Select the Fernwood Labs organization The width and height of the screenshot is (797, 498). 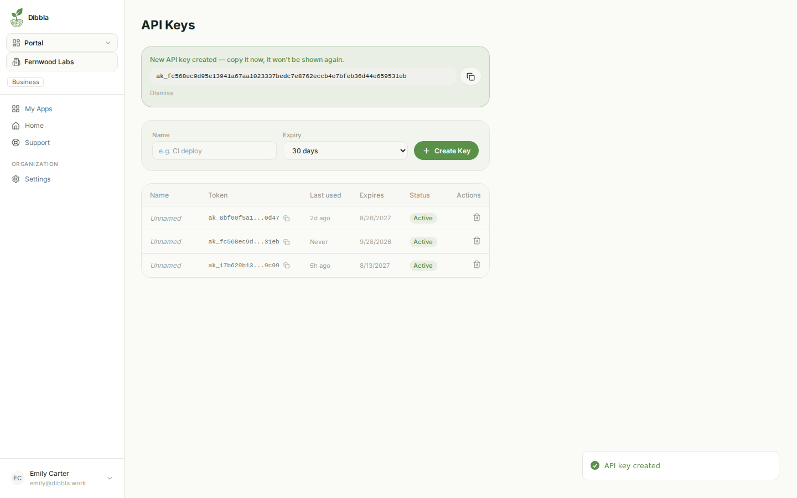pos(62,62)
